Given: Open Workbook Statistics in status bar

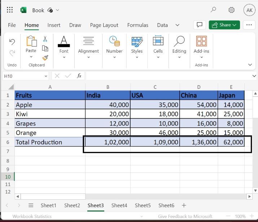Looking at the screenshot, I should coord(32,217).
